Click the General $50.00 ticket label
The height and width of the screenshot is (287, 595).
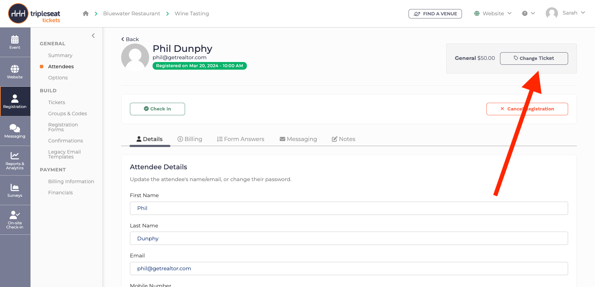pyautogui.click(x=475, y=58)
